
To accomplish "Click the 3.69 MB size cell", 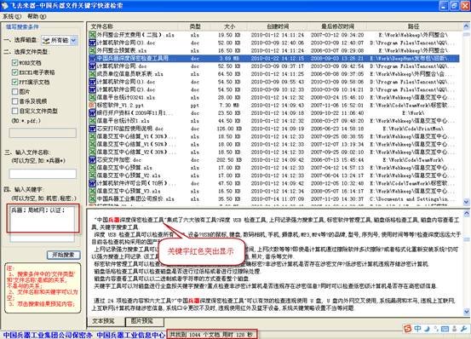I will (230, 58).
